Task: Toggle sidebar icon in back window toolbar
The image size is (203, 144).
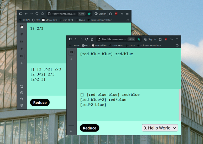Action: [21, 14]
